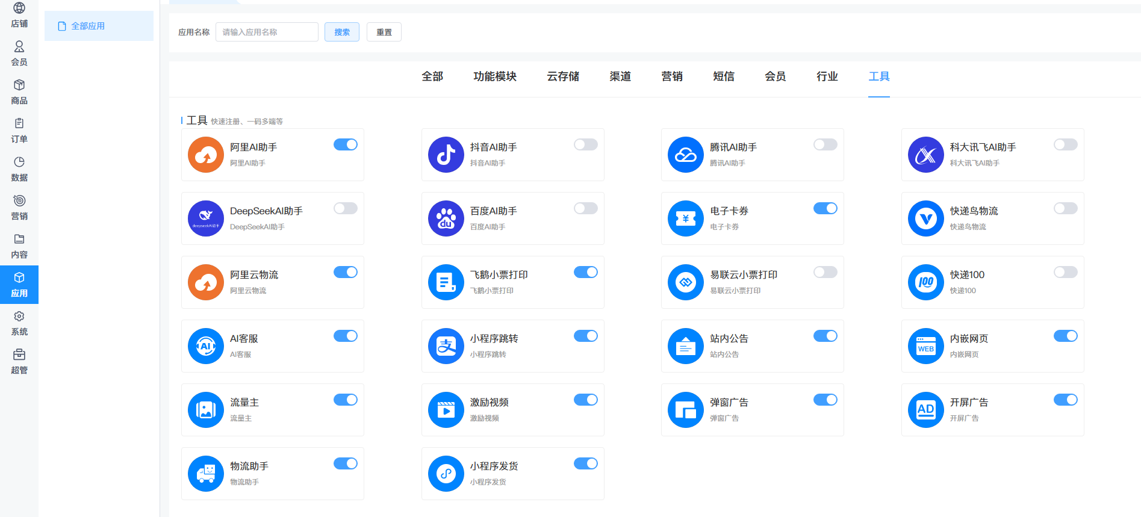Switch to the 渠道 tab
Image resolution: width=1141 pixels, height=517 pixels.
click(620, 76)
